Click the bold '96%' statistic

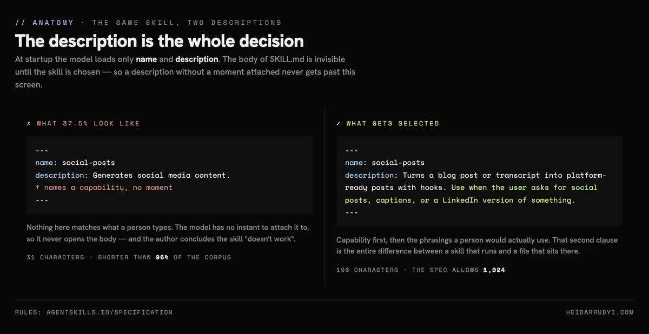click(x=162, y=257)
